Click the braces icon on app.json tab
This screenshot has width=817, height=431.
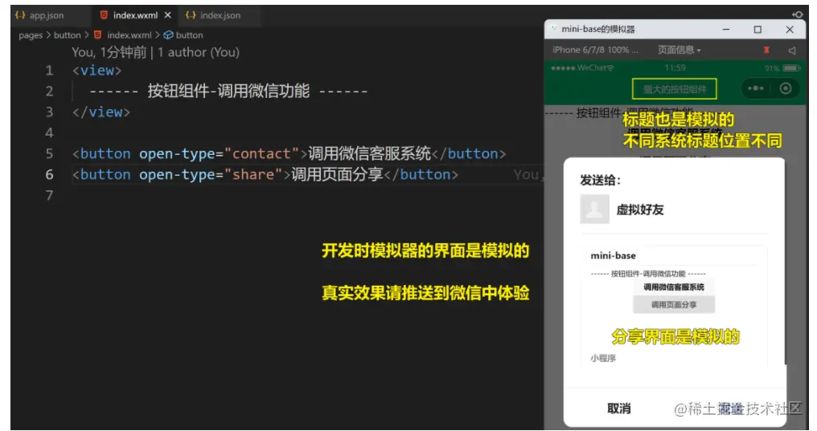[20, 15]
